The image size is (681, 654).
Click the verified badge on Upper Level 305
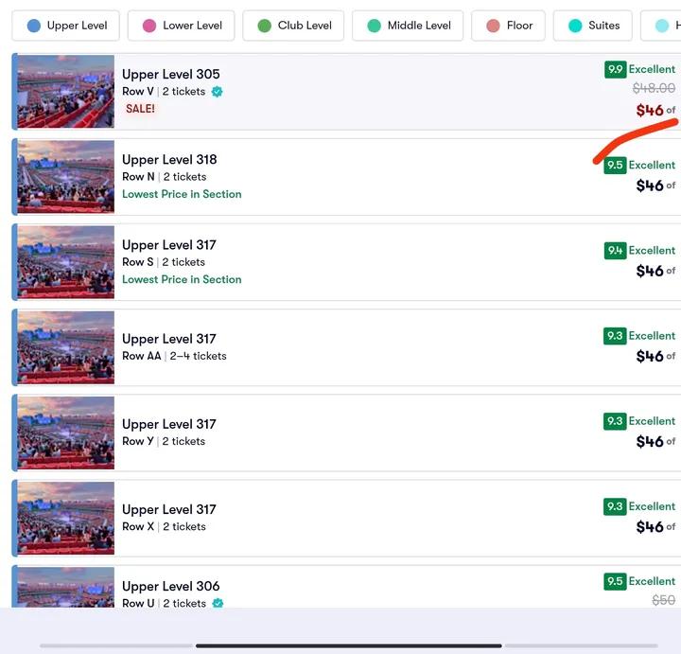(x=217, y=92)
